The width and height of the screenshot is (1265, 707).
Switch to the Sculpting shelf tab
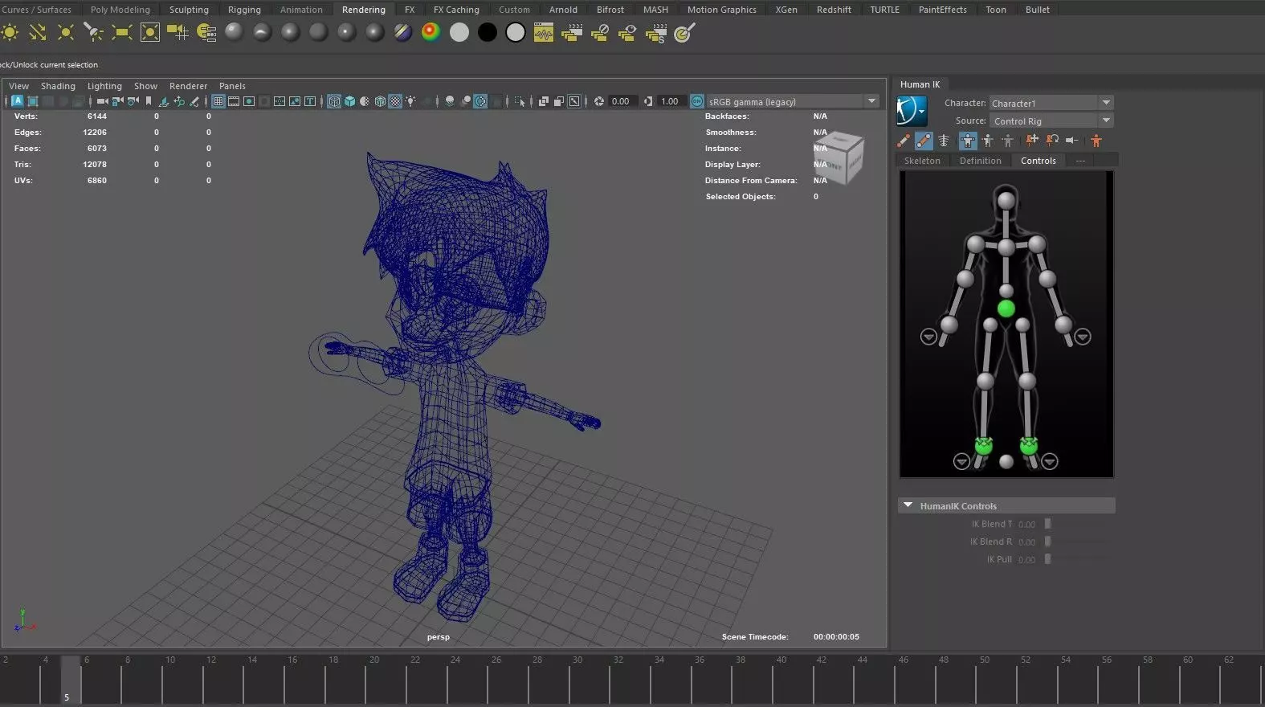coord(189,10)
